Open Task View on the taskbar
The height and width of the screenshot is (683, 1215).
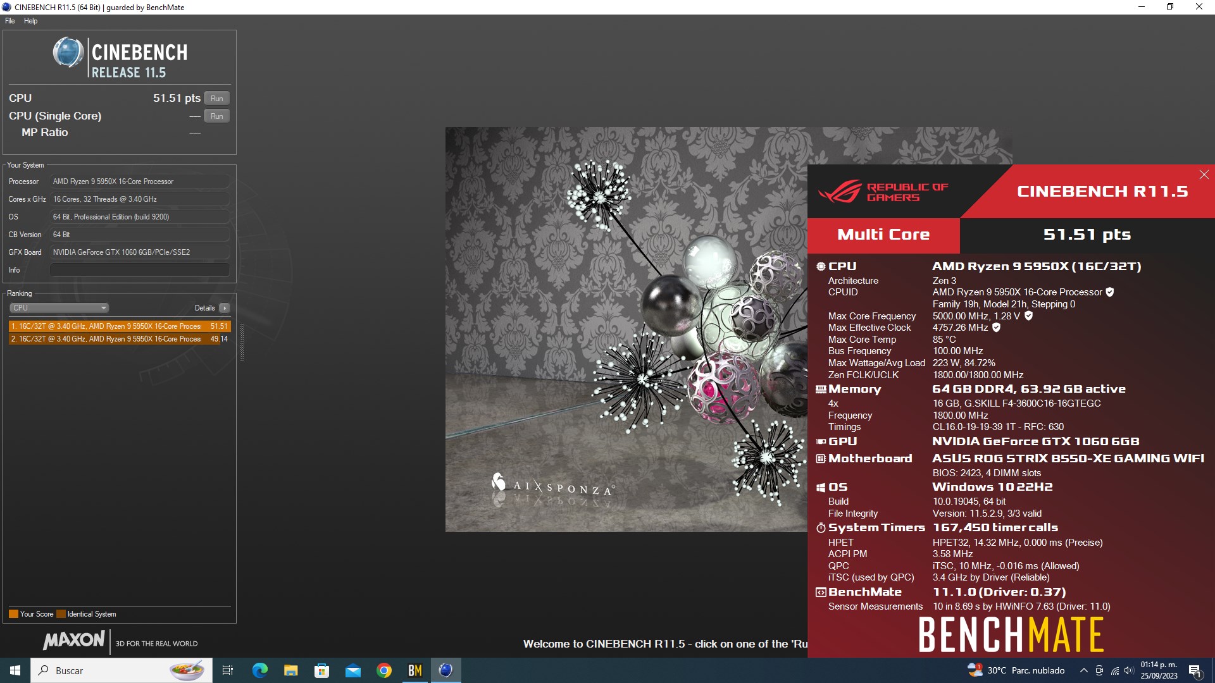[228, 670]
